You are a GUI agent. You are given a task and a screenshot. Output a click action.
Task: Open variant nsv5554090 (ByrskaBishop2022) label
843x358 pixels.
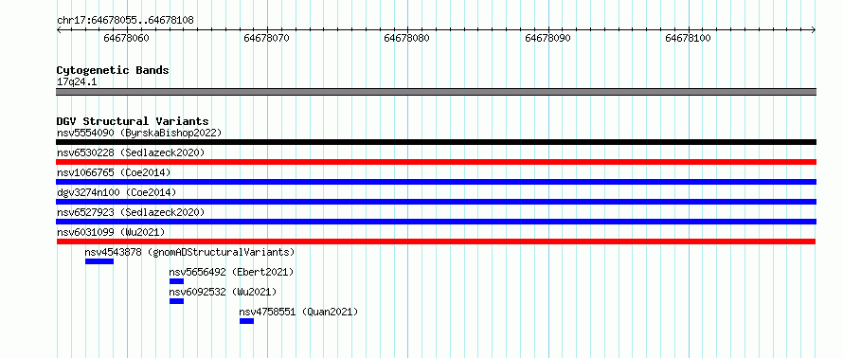139,133
